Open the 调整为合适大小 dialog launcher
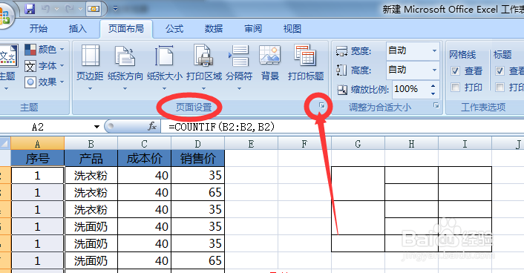This screenshot has height=273, width=524. pyautogui.click(x=436, y=105)
